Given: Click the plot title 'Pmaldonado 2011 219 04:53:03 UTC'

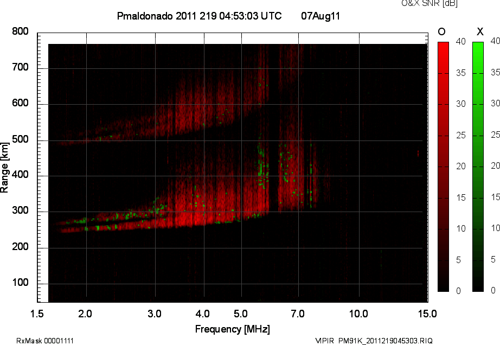Looking at the screenshot, I should tap(200, 16).
